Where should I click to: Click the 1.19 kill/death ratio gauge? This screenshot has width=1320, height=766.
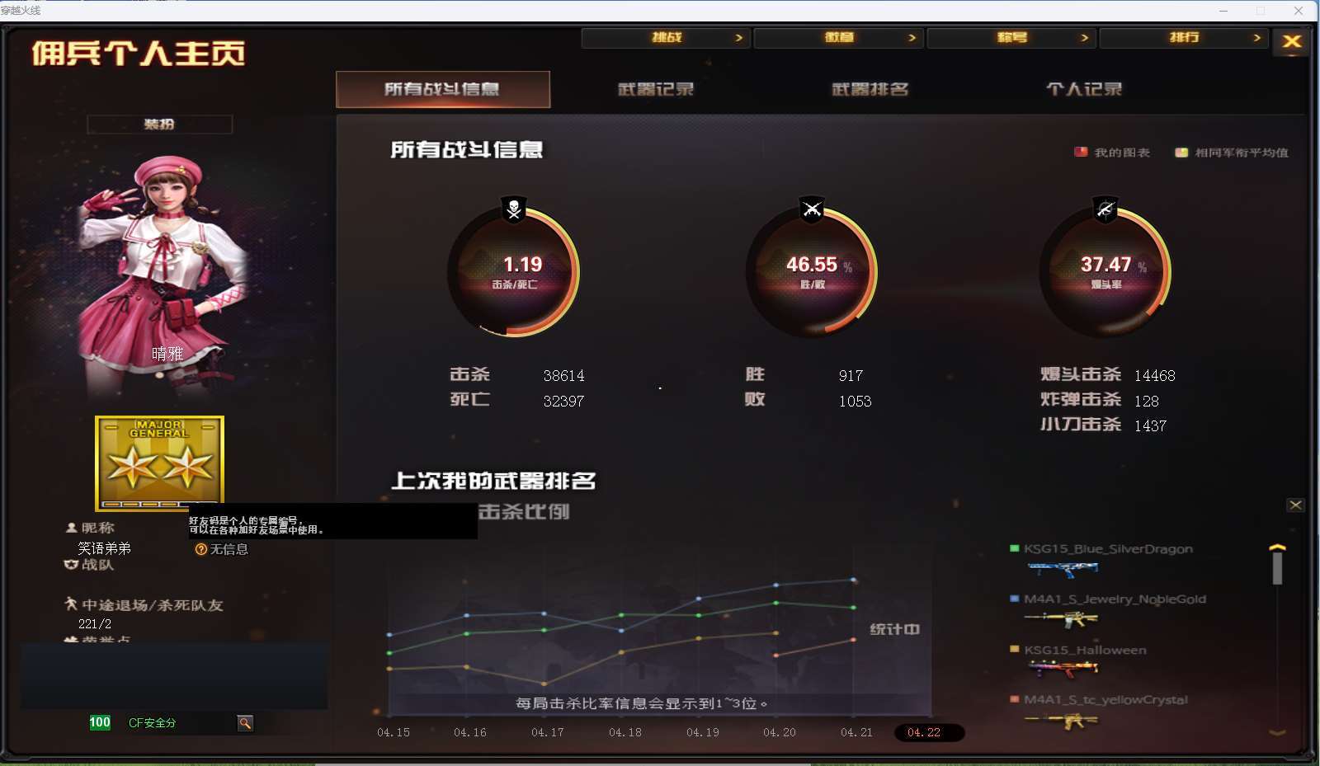(x=514, y=272)
